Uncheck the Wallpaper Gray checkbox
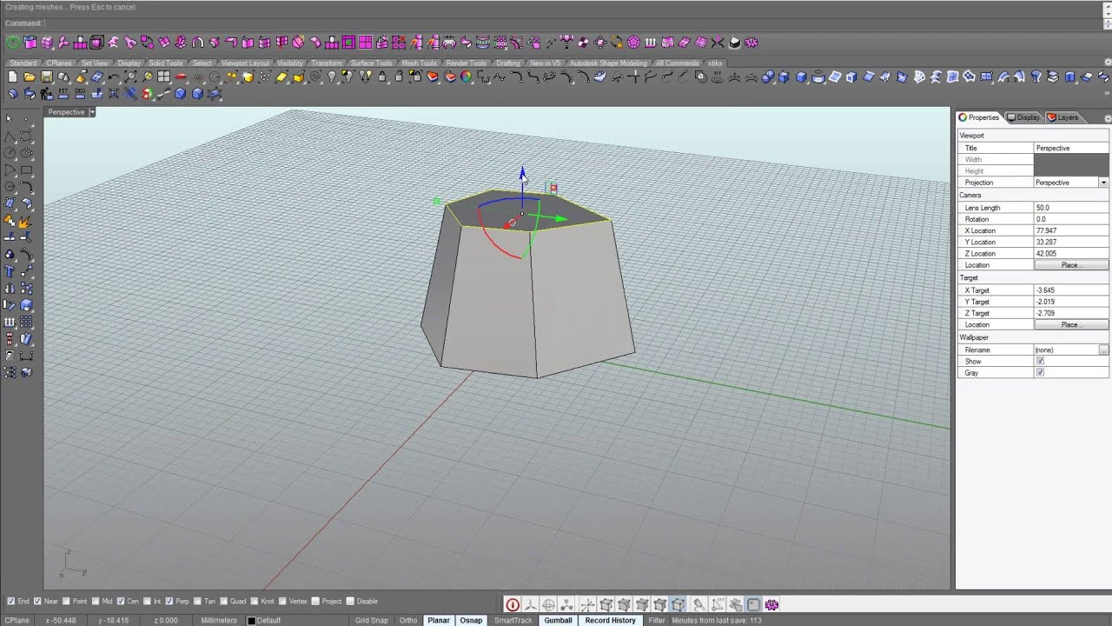This screenshot has width=1112, height=626. [1040, 372]
